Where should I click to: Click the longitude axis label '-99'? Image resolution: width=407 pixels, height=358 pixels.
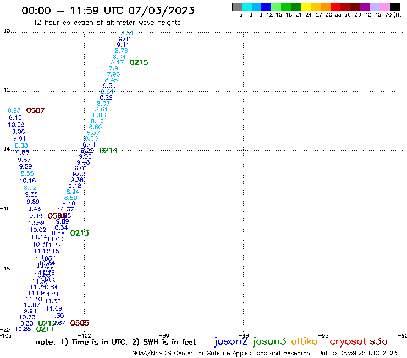pyautogui.click(x=164, y=335)
